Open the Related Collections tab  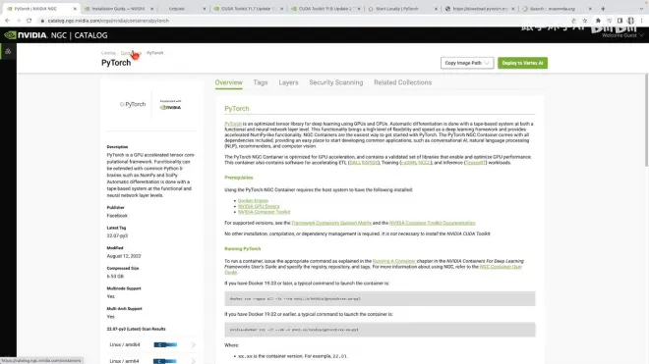click(403, 82)
